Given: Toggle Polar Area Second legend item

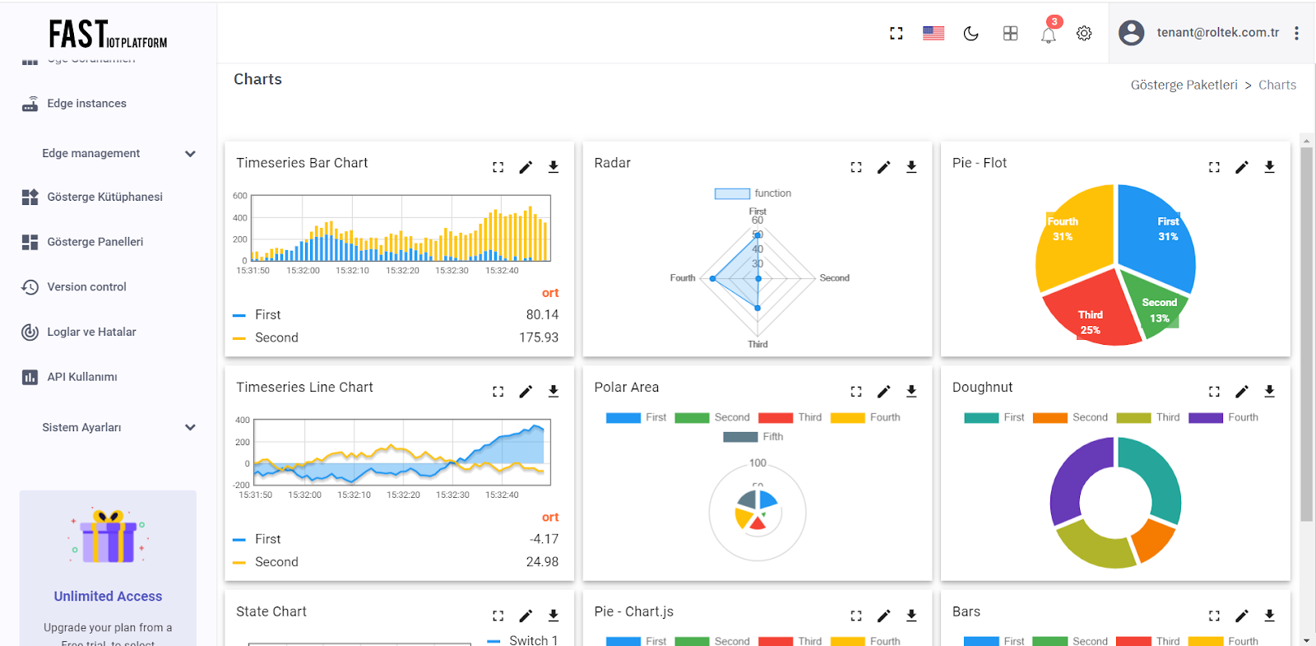Looking at the screenshot, I should click(x=712, y=418).
